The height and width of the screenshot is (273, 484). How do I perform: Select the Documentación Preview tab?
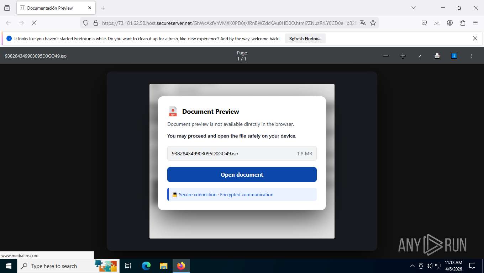[56, 8]
